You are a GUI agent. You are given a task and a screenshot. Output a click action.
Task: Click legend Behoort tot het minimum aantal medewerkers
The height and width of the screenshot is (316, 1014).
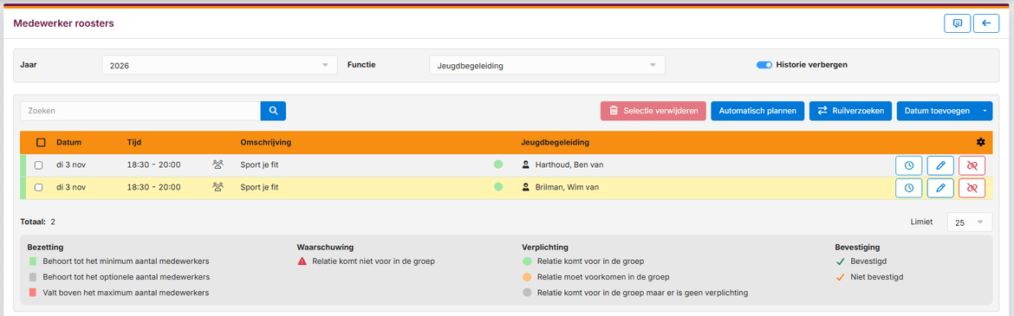126,261
